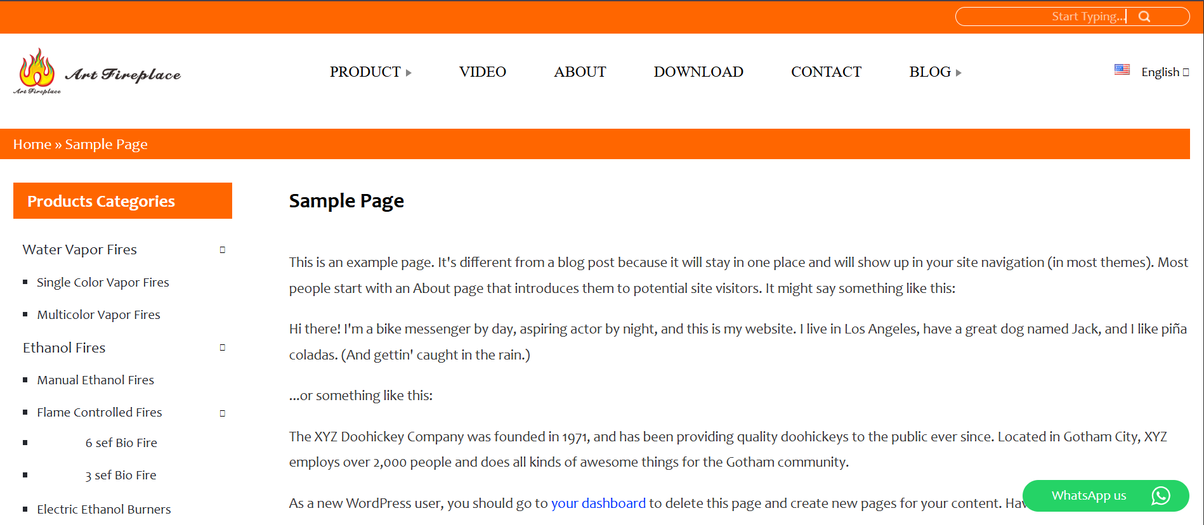Viewport: 1204px width, 525px height.
Task: Follow the 'your dashboard' link
Action: (598, 503)
